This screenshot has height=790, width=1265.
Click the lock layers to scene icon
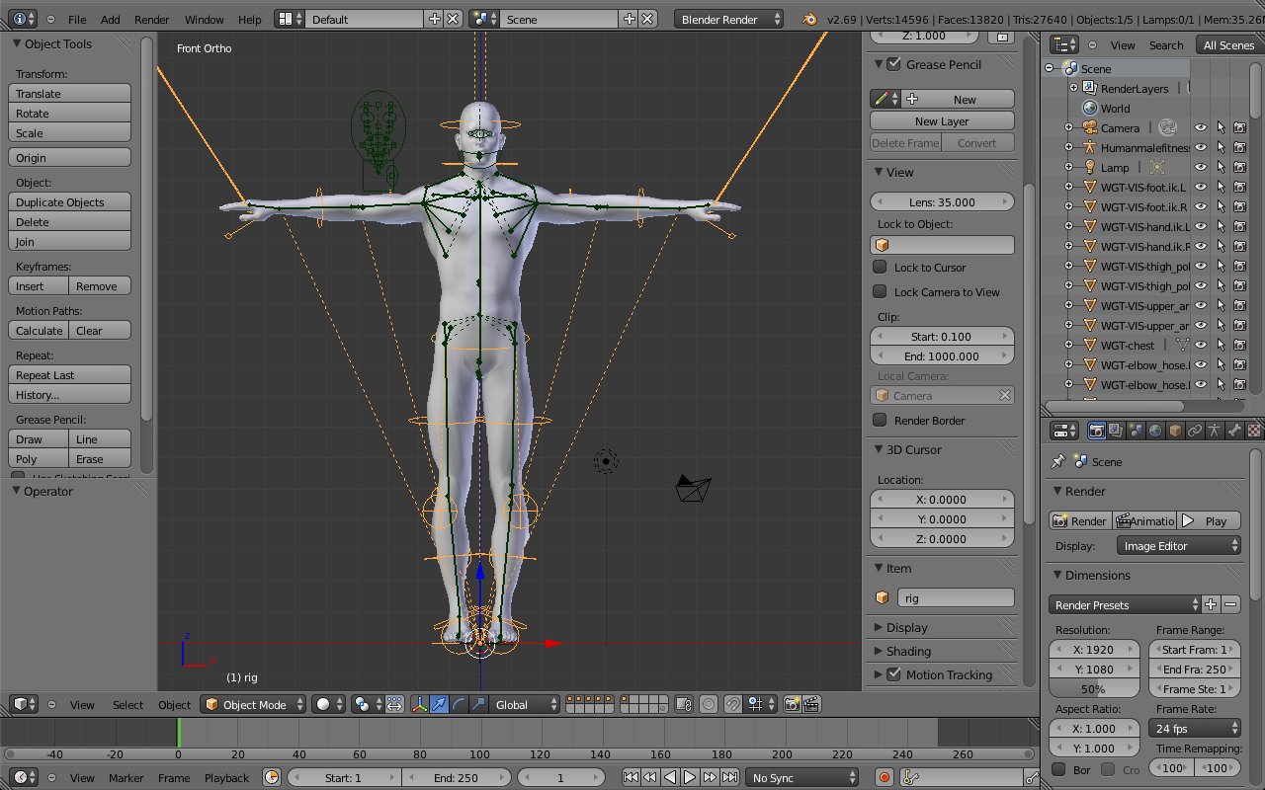684,704
